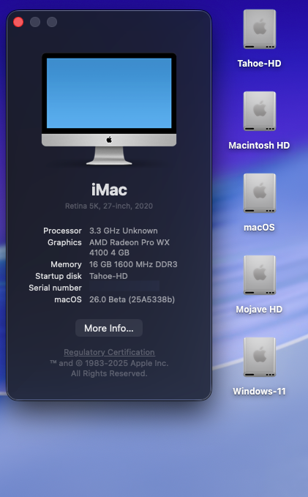Select the Mojave HD drive icon
The width and height of the screenshot is (308, 497).
[260, 275]
